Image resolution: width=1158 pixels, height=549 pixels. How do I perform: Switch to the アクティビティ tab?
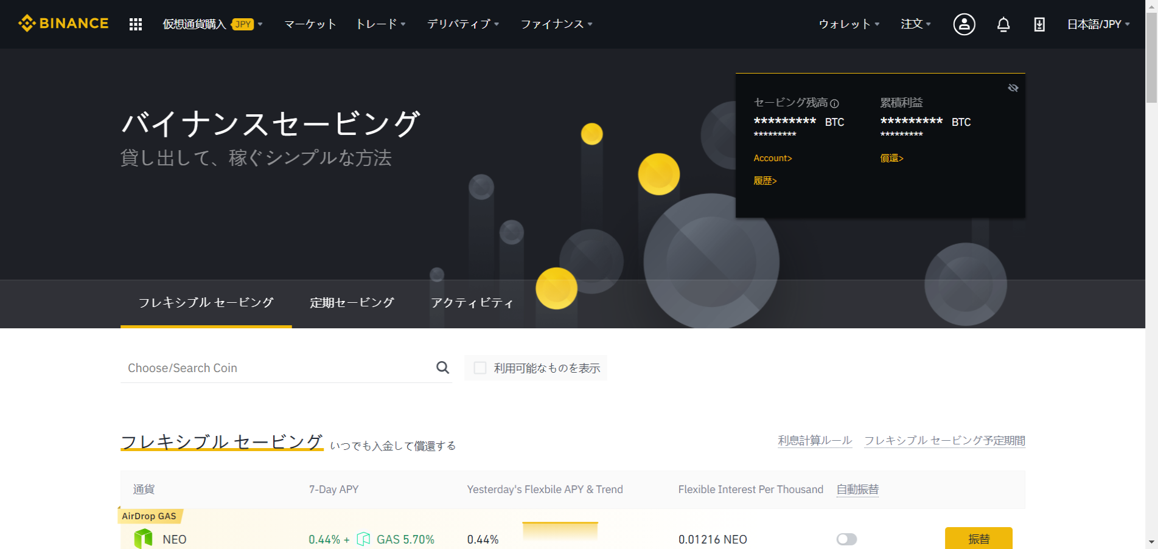(x=472, y=303)
